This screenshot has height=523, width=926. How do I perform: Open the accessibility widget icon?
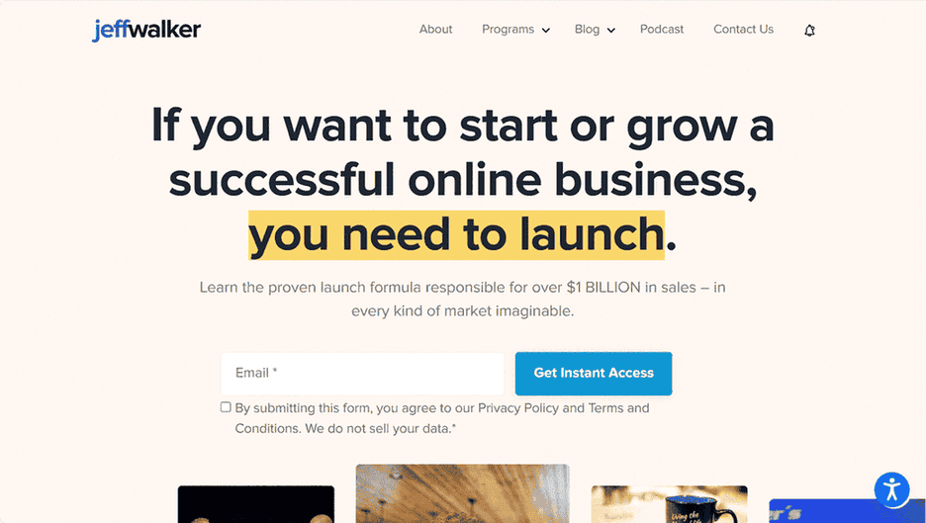[891, 489]
